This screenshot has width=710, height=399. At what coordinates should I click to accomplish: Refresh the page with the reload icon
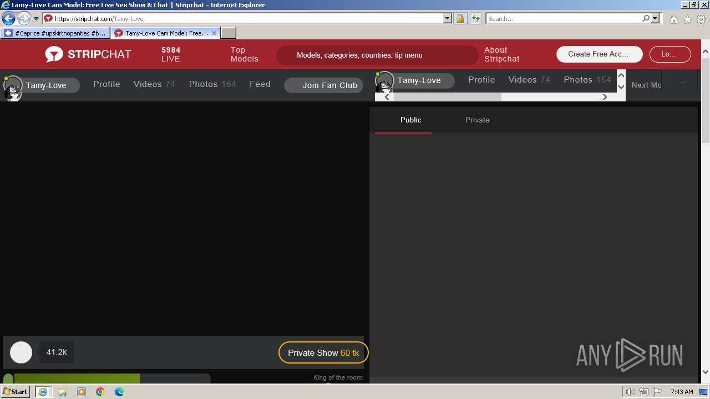point(475,18)
